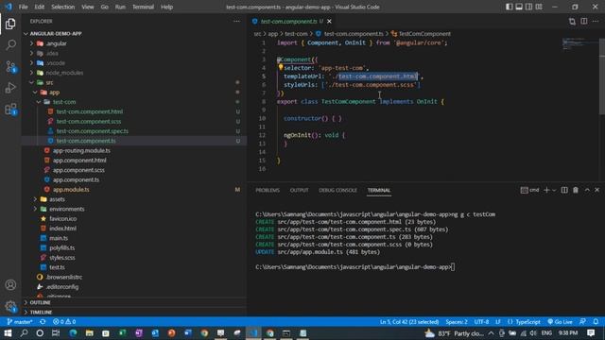This screenshot has width=605, height=340.
Task: Open the Explorer view in activity bar
Action: point(10,24)
